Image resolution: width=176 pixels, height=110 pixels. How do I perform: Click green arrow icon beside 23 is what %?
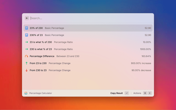tap(27, 42)
